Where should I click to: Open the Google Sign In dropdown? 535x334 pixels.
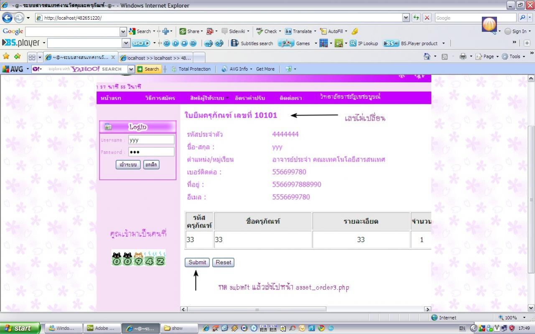(x=517, y=31)
